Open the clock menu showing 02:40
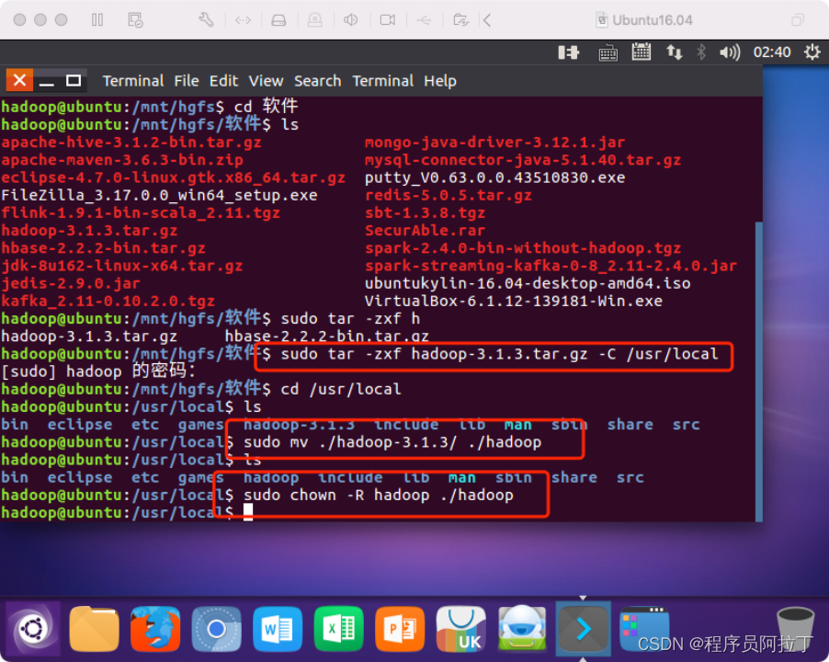The height and width of the screenshot is (662, 829). [x=772, y=52]
